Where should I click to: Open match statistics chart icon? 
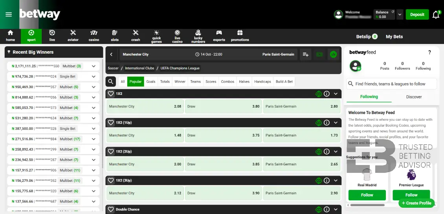(x=333, y=54)
